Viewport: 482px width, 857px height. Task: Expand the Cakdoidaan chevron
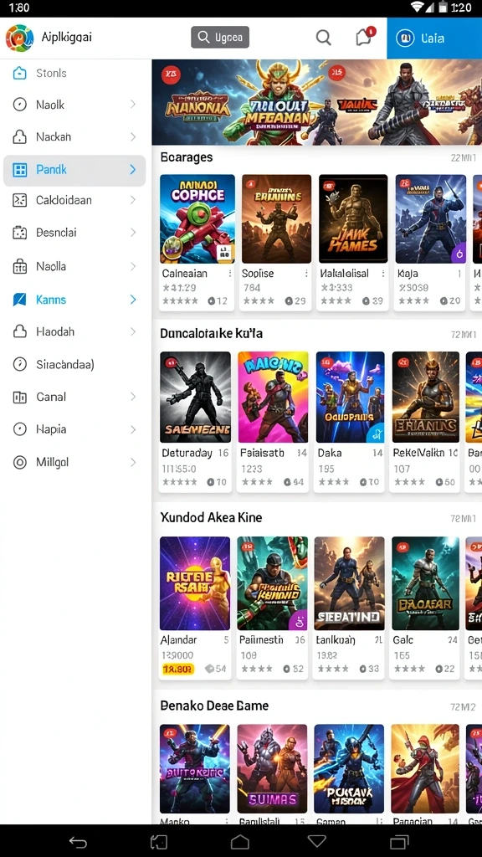pos(133,201)
